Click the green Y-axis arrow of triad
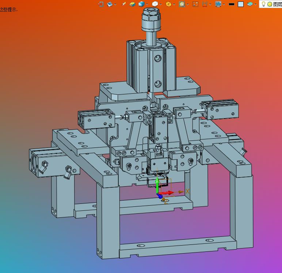282x273 pixels. [x=157, y=186]
